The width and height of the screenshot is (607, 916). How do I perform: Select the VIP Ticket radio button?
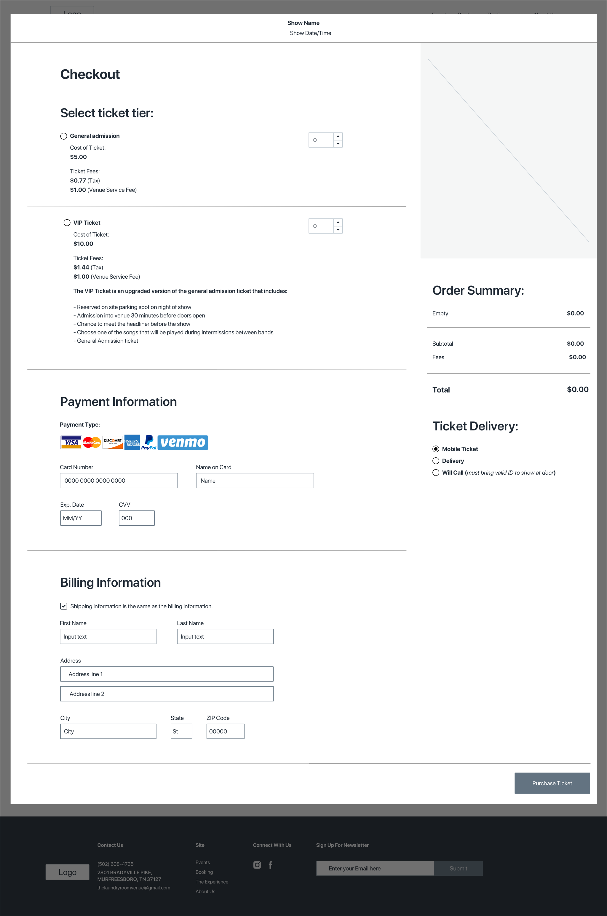click(x=67, y=223)
